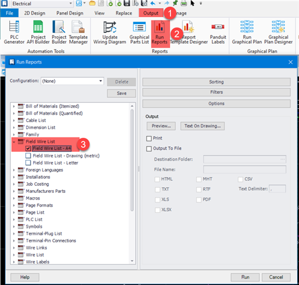Viewport: 299px width, 285px height.
Task: Open Panduit Labels tool
Action: [218, 32]
